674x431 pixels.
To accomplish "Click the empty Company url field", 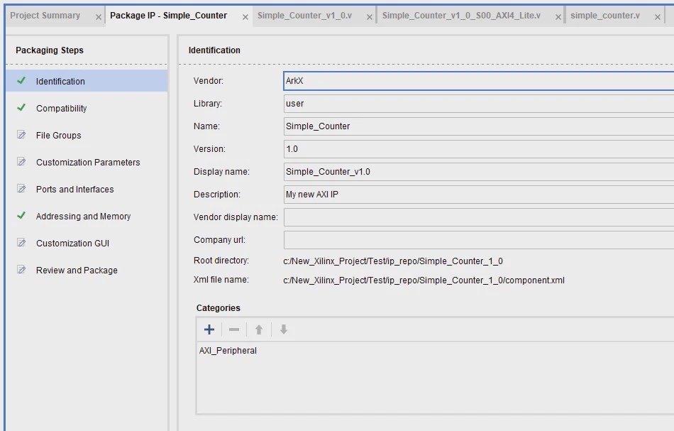I will coord(478,240).
